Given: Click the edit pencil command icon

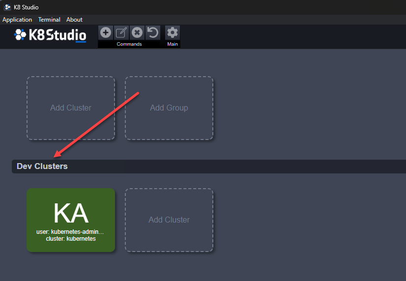Looking at the screenshot, I should 121,32.
